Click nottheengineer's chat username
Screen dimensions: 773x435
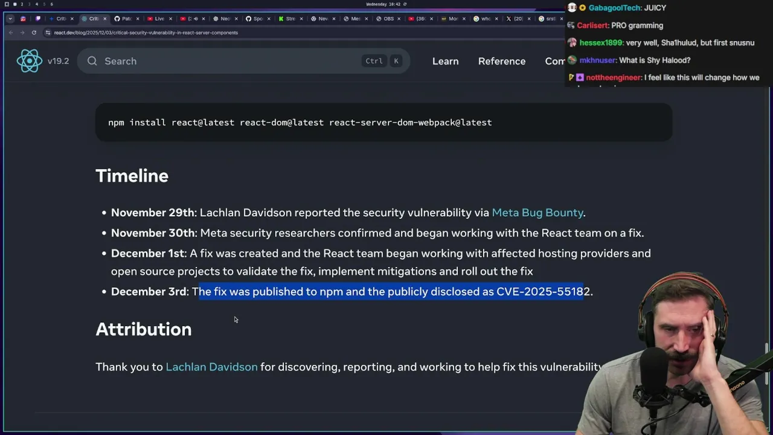614,77
